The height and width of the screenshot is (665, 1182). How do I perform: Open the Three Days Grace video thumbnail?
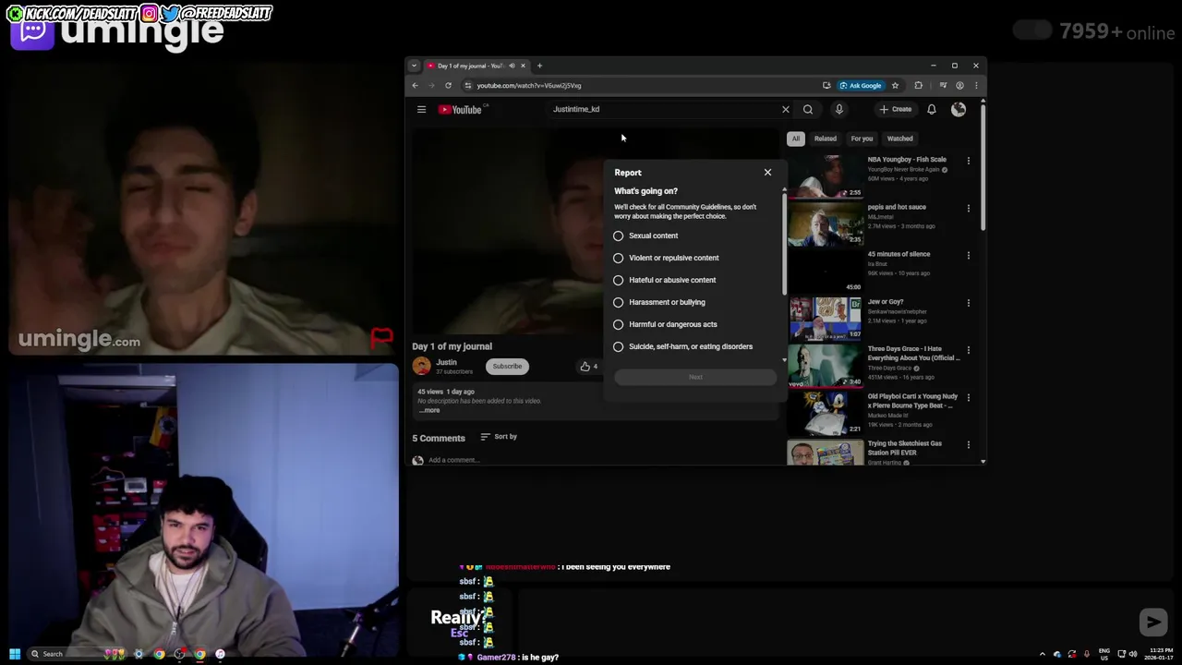coord(825,365)
